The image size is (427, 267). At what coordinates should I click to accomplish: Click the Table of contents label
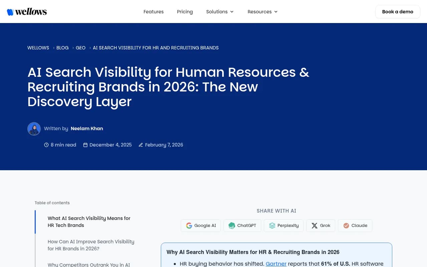click(x=52, y=203)
